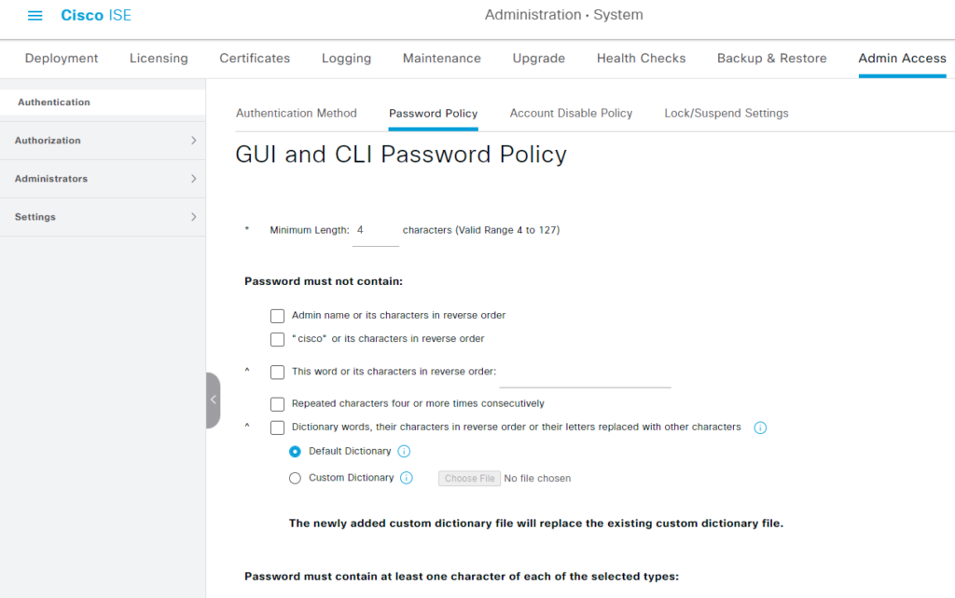955x598 pixels.
Task: Switch to Account Disable Policy tab
Action: [x=571, y=114]
